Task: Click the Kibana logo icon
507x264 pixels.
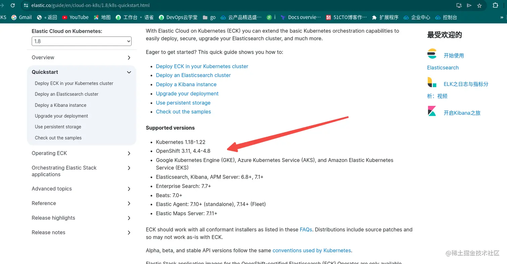Action: [x=432, y=111]
